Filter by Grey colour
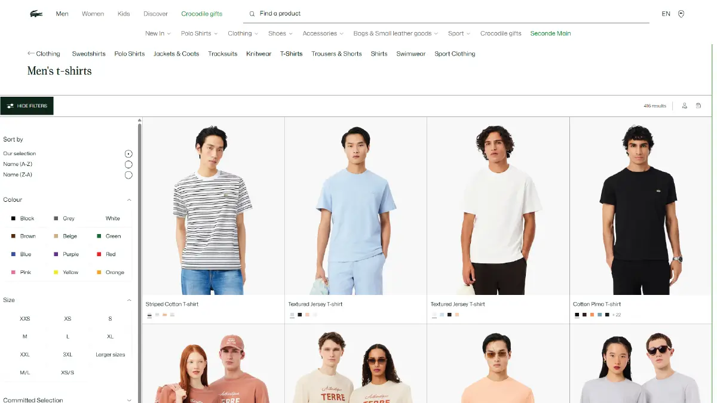The image size is (717, 403). (x=64, y=219)
